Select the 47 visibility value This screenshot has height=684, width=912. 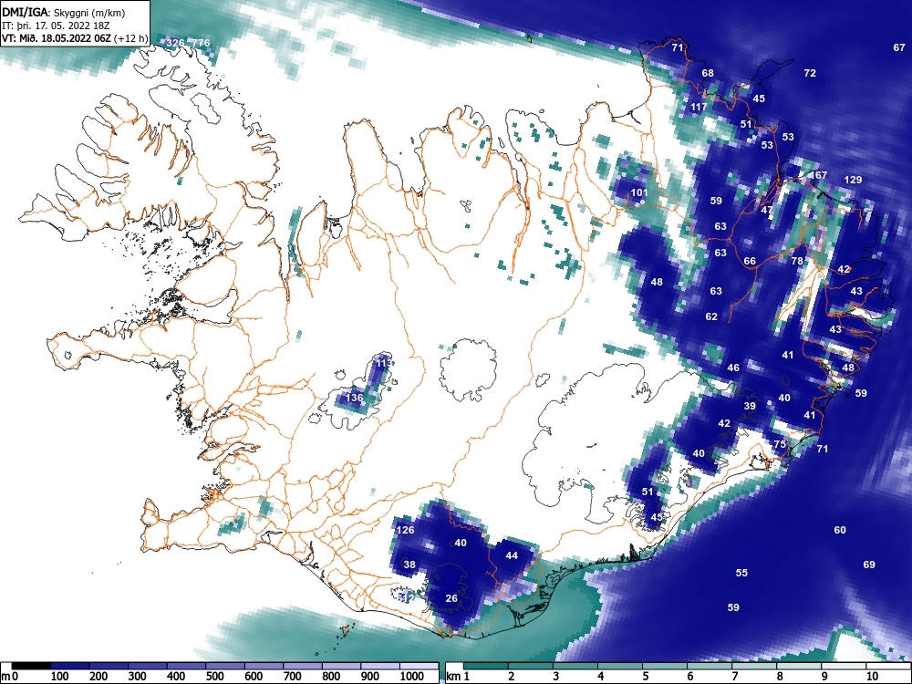tap(767, 210)
